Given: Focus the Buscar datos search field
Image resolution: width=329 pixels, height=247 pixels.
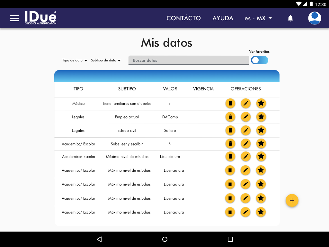Looking at the screenshot, I should pos(189,60).
